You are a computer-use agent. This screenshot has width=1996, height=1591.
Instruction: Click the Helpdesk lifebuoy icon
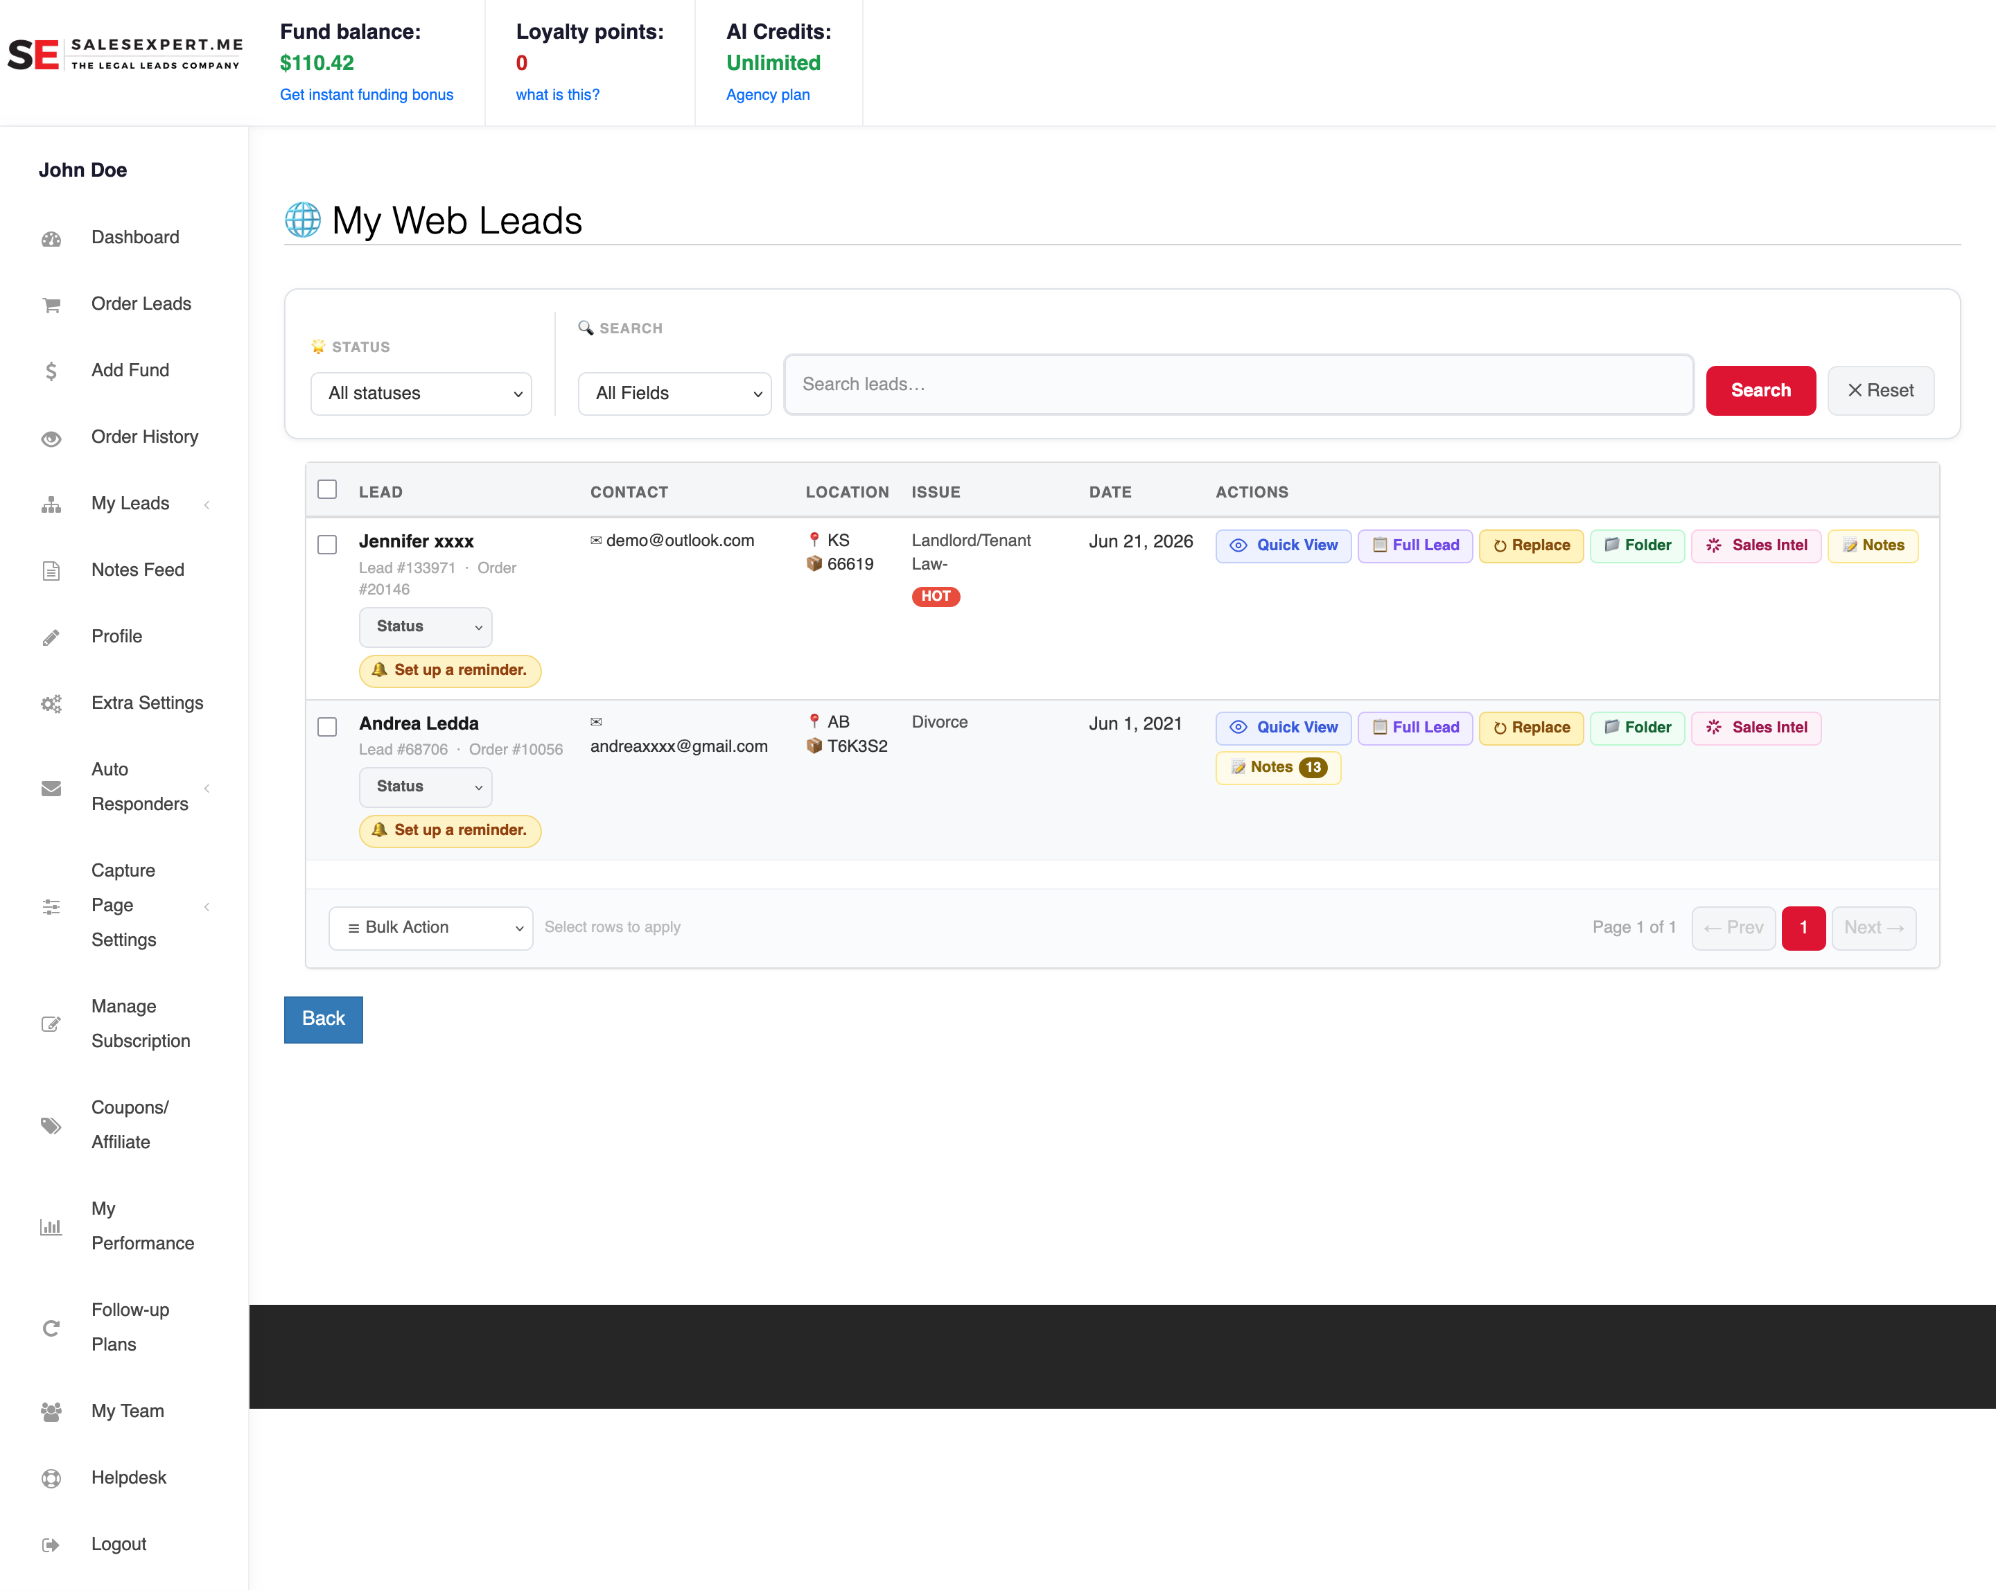point(51,1479)
